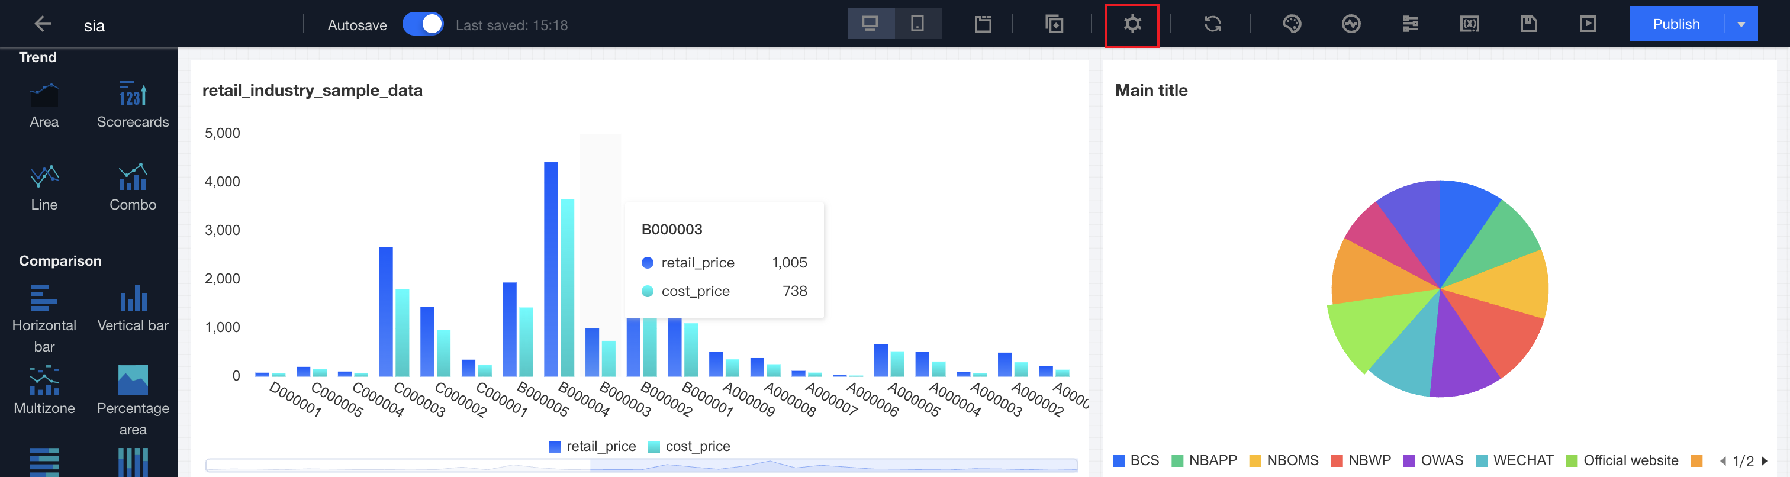1790x477 pixels.
Task: Toggle the WECHAT legend item
Action: (x=1515, y=460)
